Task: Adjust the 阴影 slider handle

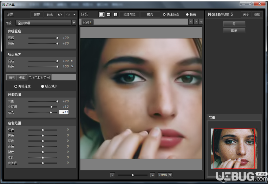Action: tap(58, 101)
